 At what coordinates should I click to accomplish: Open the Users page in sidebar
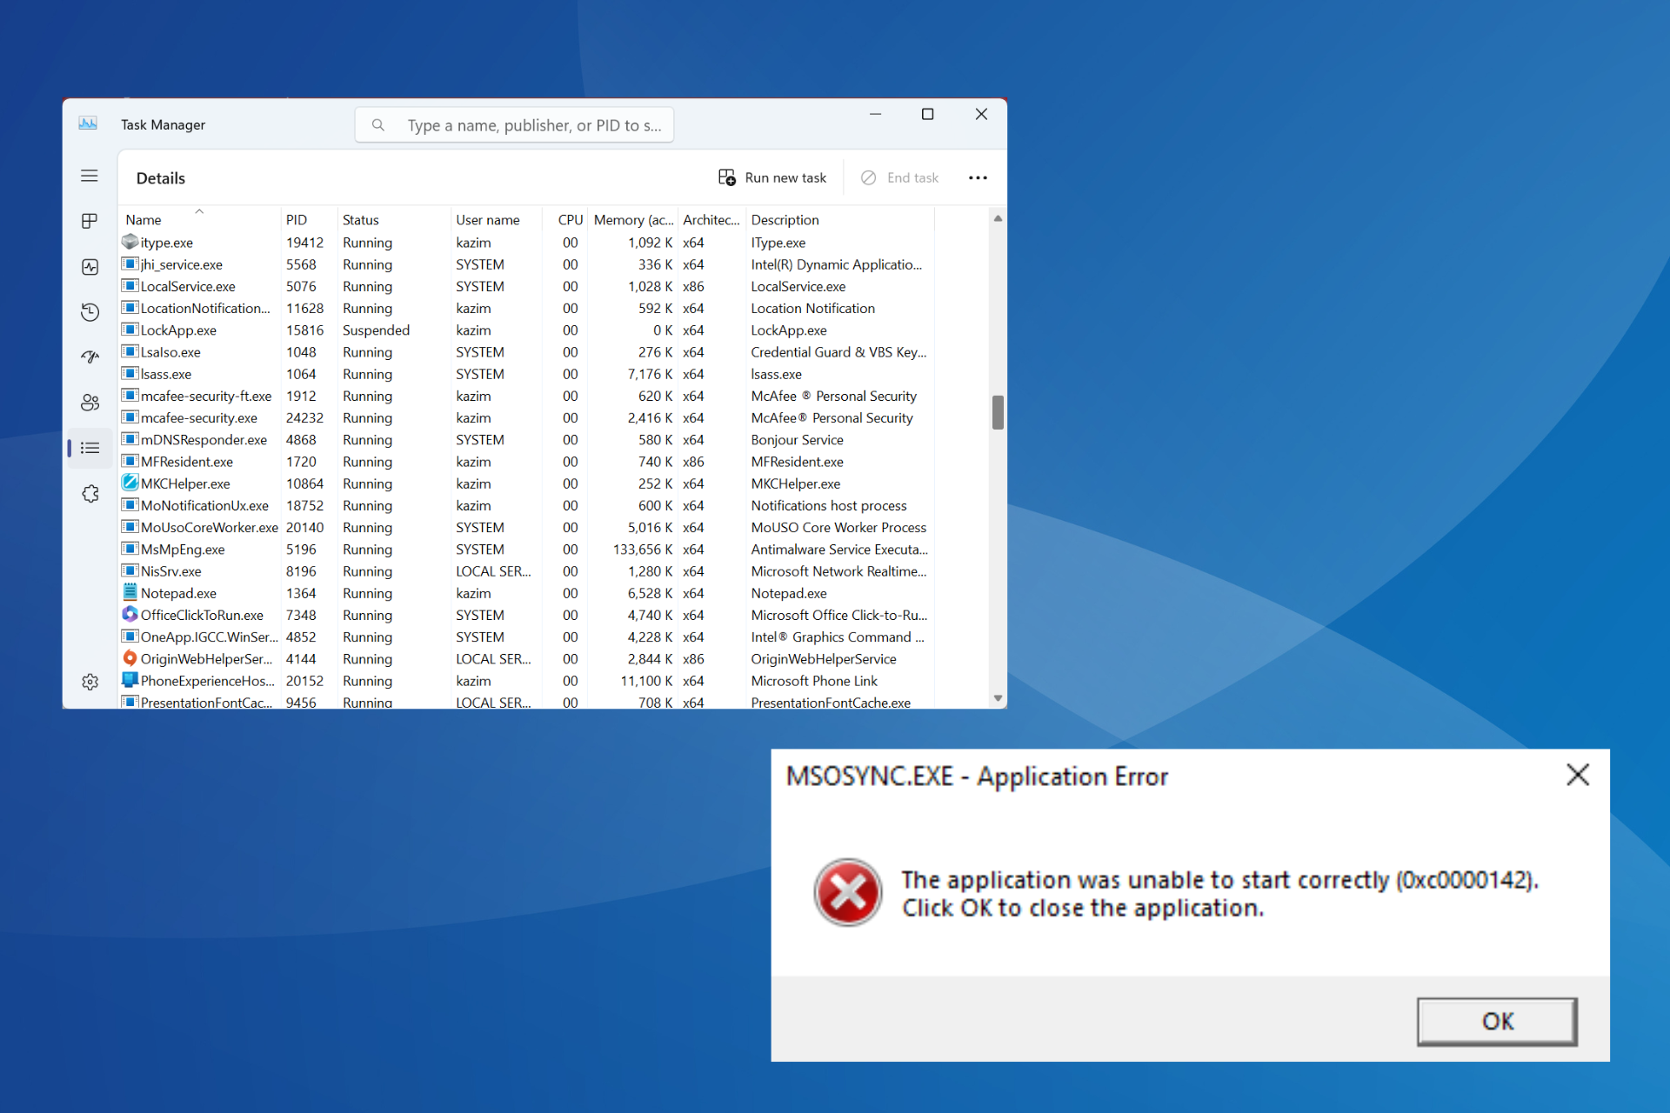[x=90, y=403]
